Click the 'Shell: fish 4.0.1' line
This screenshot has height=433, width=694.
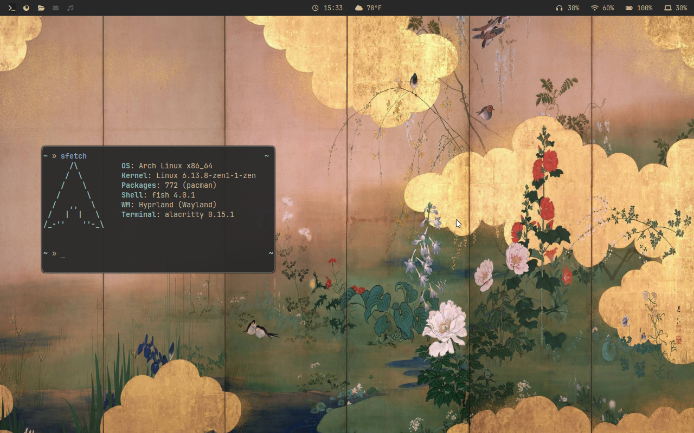click(158, 195)
